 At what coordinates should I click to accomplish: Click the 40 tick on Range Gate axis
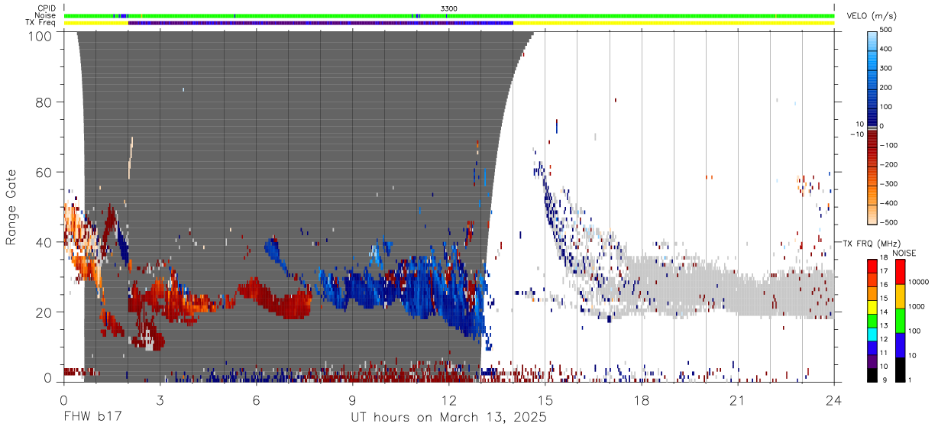[44, 242]
